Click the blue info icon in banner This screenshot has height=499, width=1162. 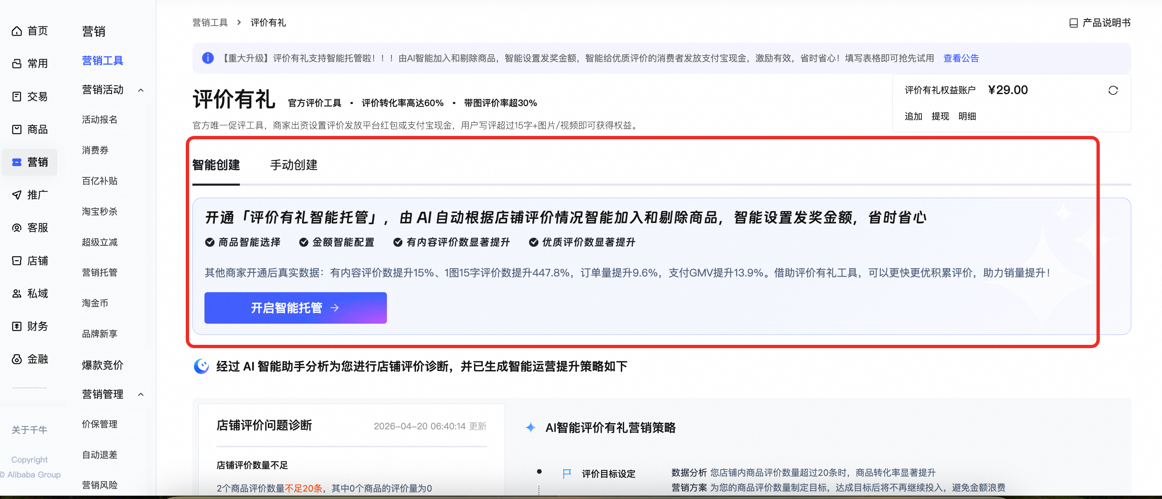click(207, 58)
